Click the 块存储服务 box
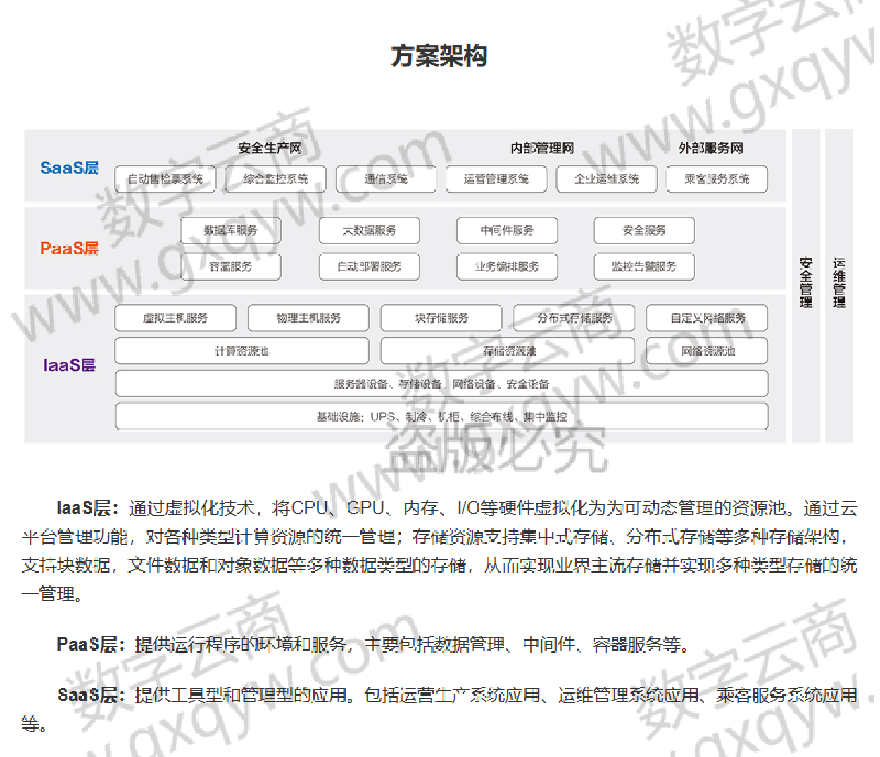880x757 pixels. tap(441, 318)
